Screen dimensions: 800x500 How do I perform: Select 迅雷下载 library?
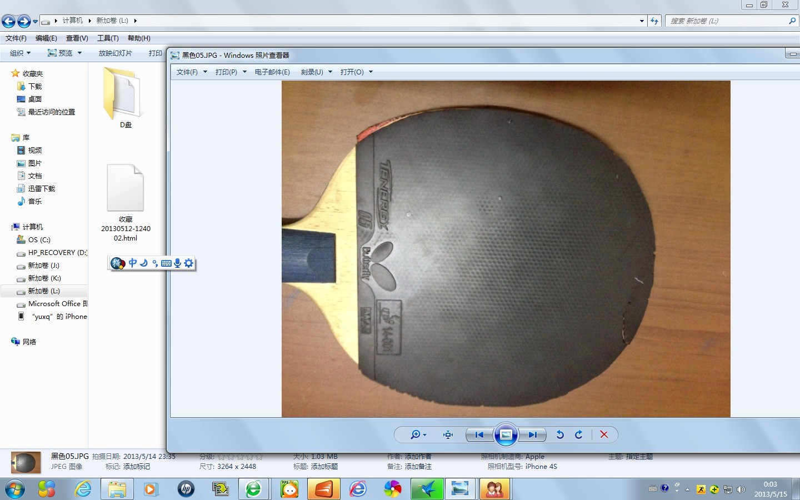(42, 188)
